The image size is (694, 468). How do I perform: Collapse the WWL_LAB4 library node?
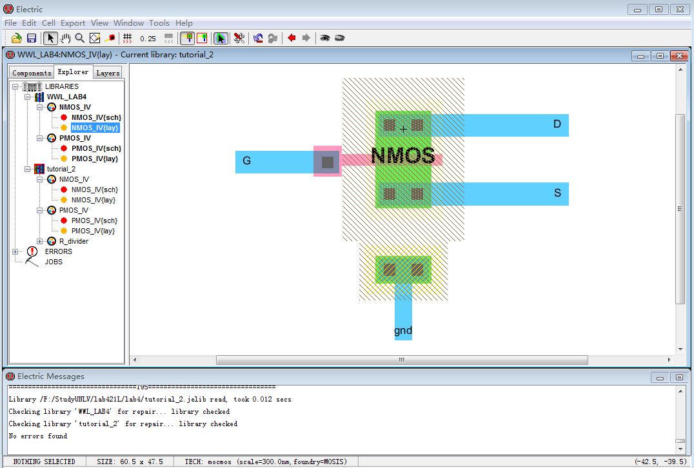pyautogui.click(x=28, y=97)
